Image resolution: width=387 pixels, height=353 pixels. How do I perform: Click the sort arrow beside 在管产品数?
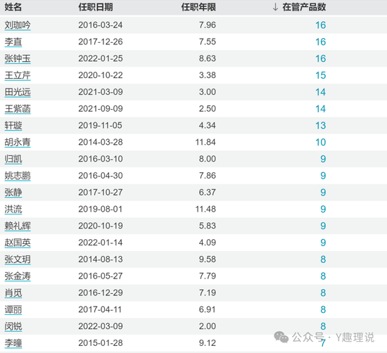(x=275, y=7)
